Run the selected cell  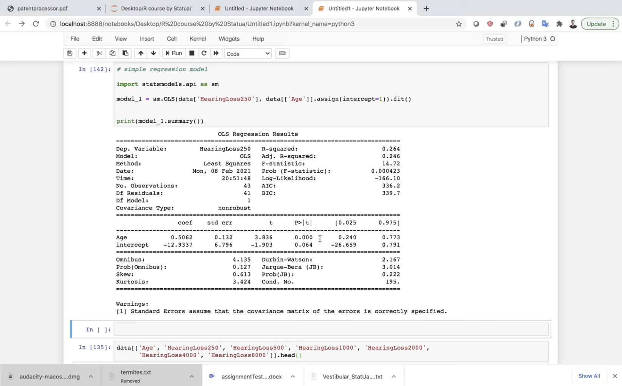[174, 53]
